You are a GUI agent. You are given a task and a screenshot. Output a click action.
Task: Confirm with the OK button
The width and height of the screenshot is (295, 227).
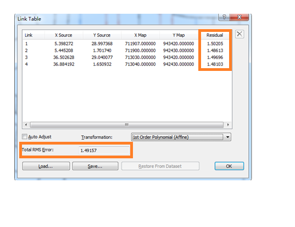(229, 166)
